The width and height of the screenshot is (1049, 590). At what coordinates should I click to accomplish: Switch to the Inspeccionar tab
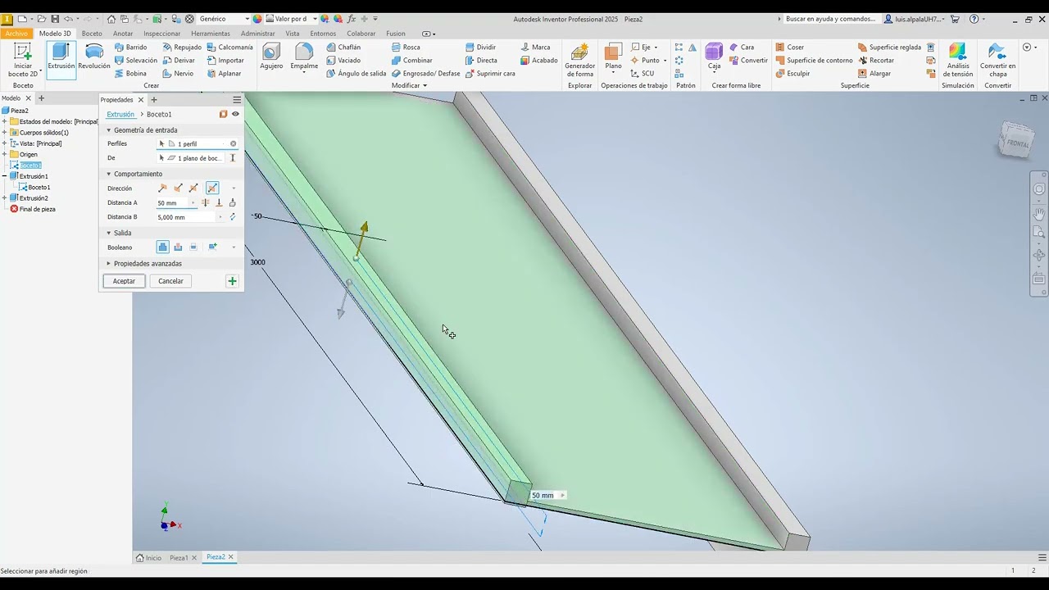[162, 34]
